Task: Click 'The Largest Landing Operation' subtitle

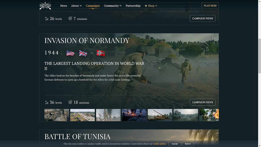Action: pos(94,66)
